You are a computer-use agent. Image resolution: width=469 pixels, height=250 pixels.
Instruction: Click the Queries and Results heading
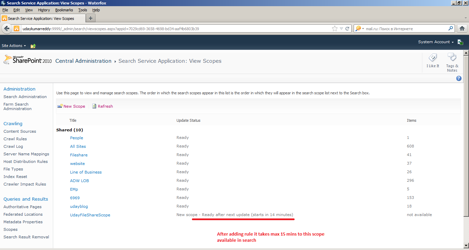point(26,199)
